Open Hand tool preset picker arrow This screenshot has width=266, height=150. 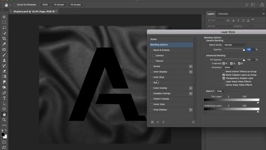point(10,5)
